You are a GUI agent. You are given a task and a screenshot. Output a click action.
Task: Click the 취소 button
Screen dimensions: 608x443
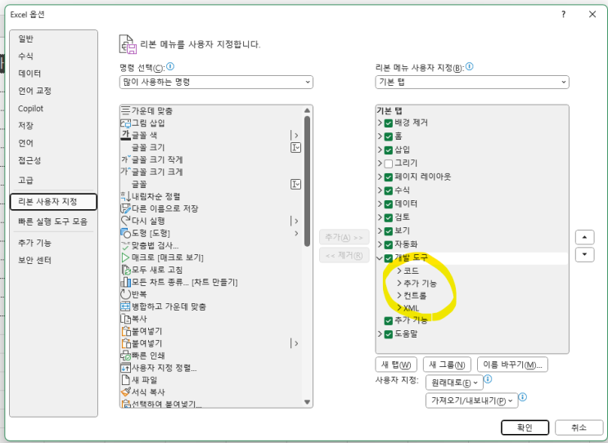click(x=579, y=427)
